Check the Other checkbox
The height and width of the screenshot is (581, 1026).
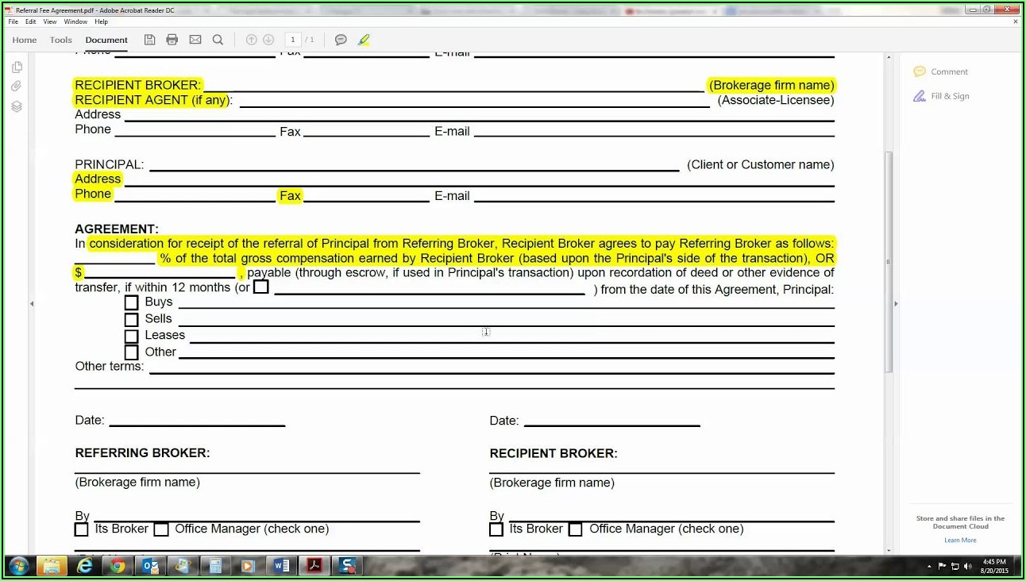click(x=132, y=353)
